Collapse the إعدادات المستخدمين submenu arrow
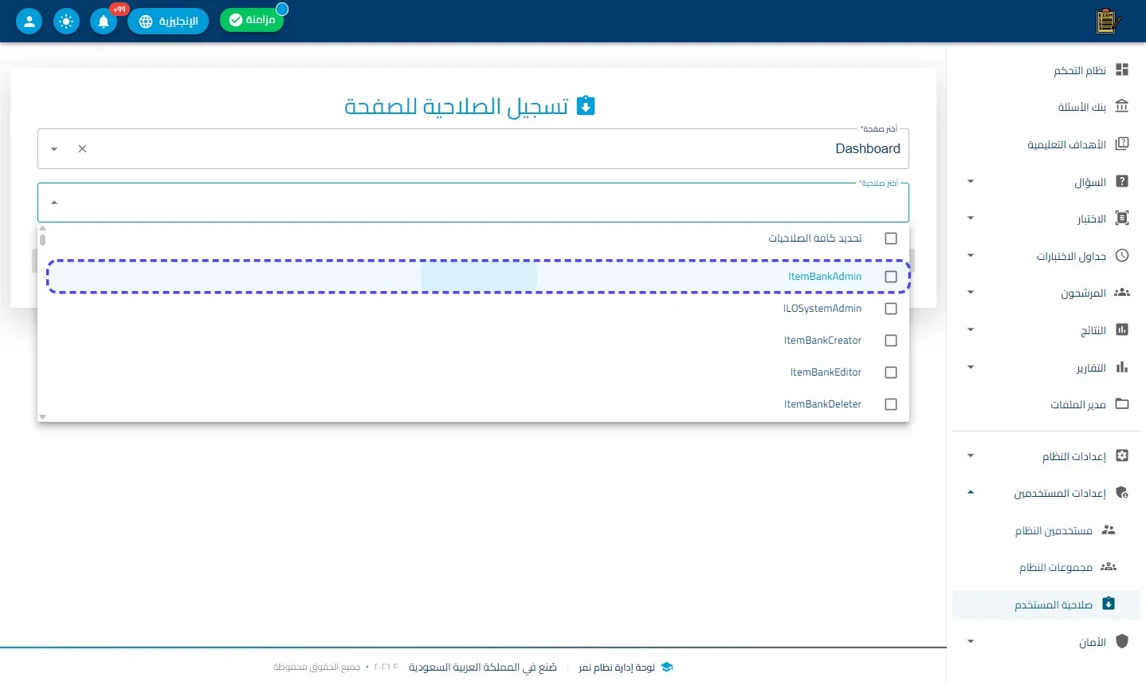Viewport: 1146px width, 685px height. click(x=971, y=493)
